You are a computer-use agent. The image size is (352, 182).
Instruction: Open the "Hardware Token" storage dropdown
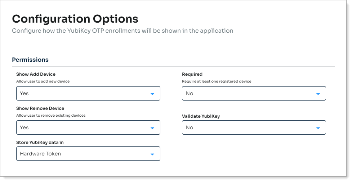pos(83,154)
